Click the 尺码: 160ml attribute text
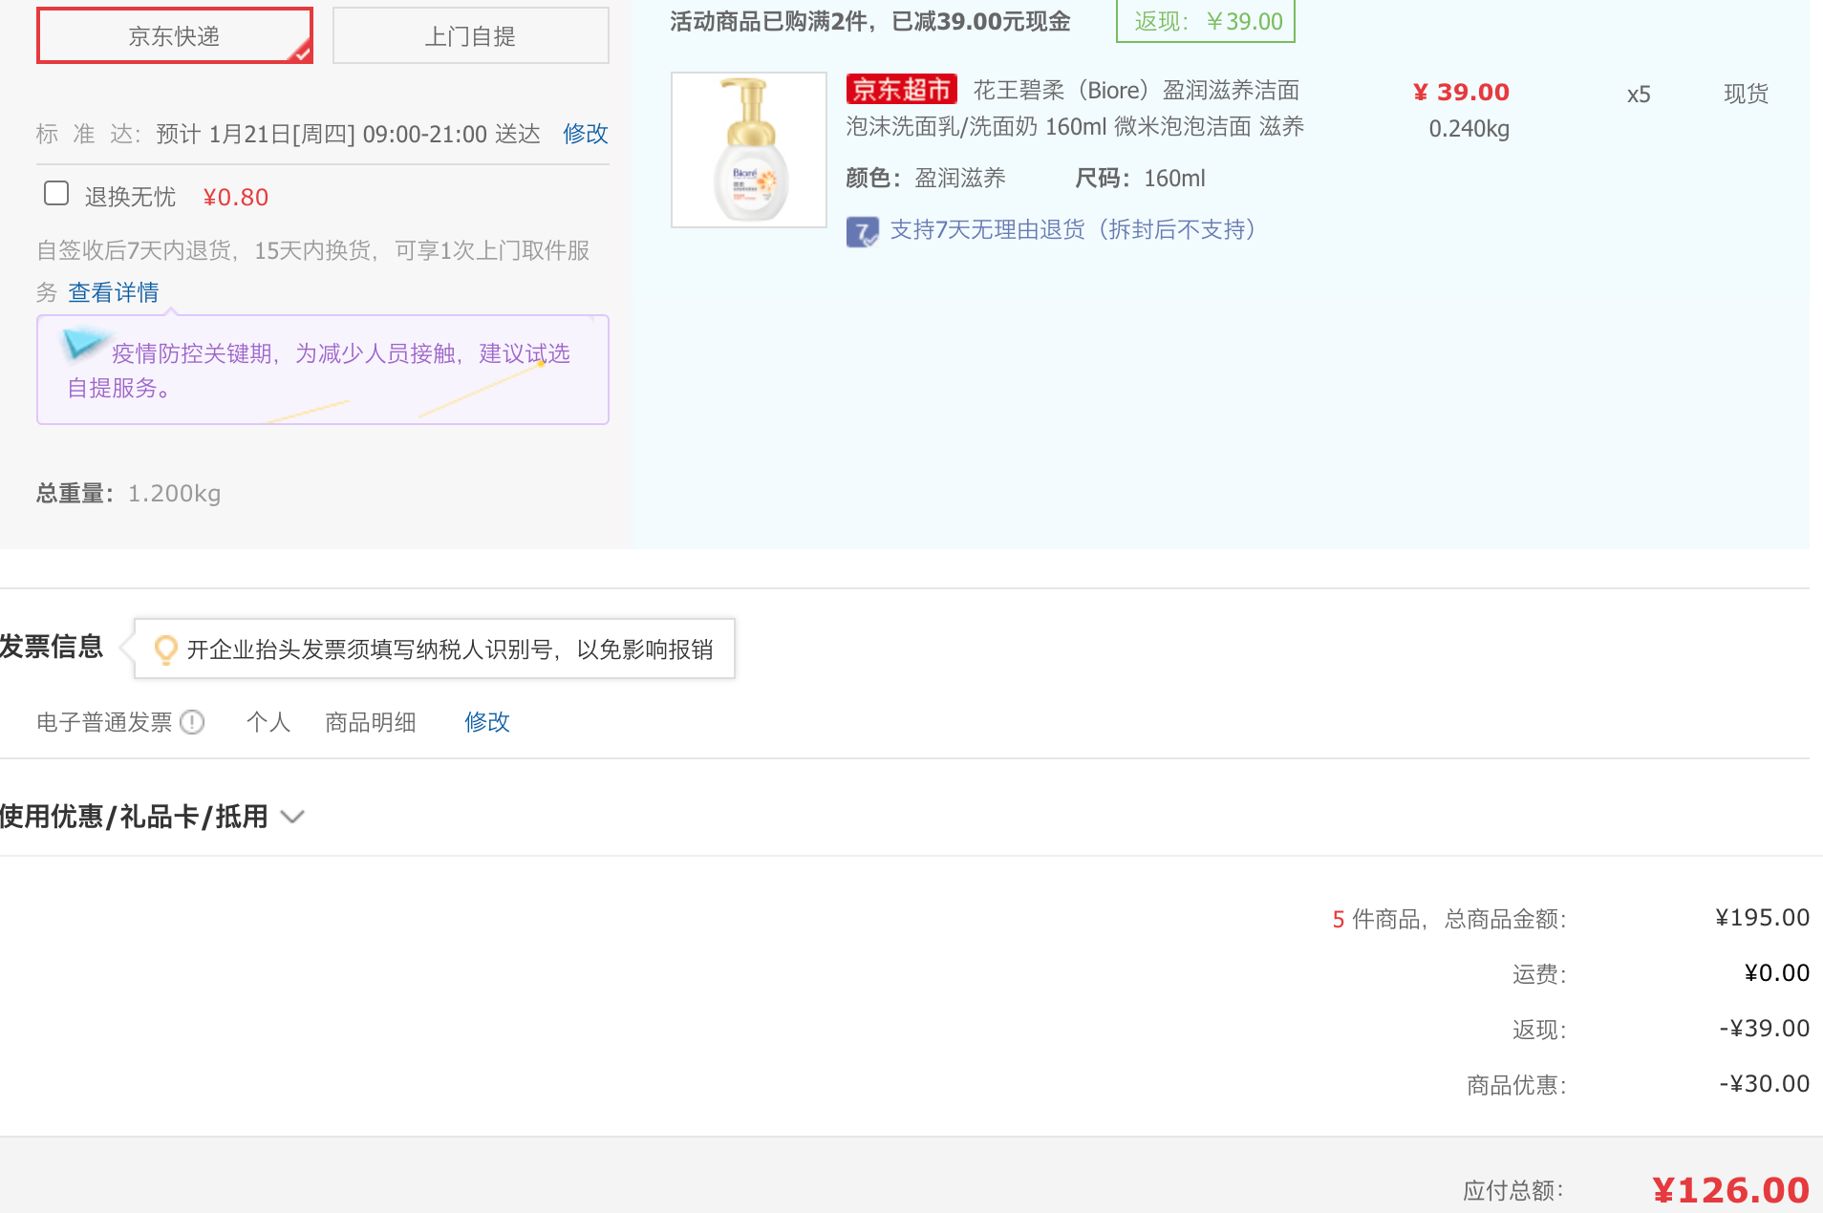1823x1213 pixels. (1141, 179)
